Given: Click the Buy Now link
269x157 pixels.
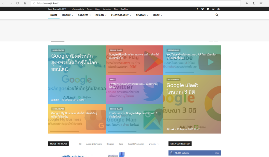Looking at the screenshot, I should point(124,9).
